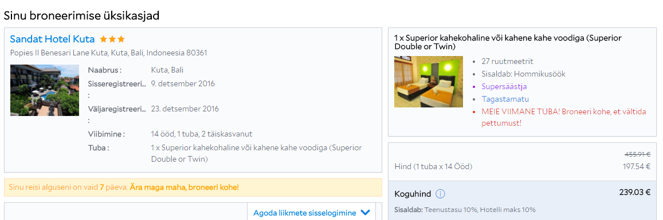Click the hotel address Popies II Benesari Lane
This screenshot has height=220, width=663.
pyautogui.click(x=109, y=53)
